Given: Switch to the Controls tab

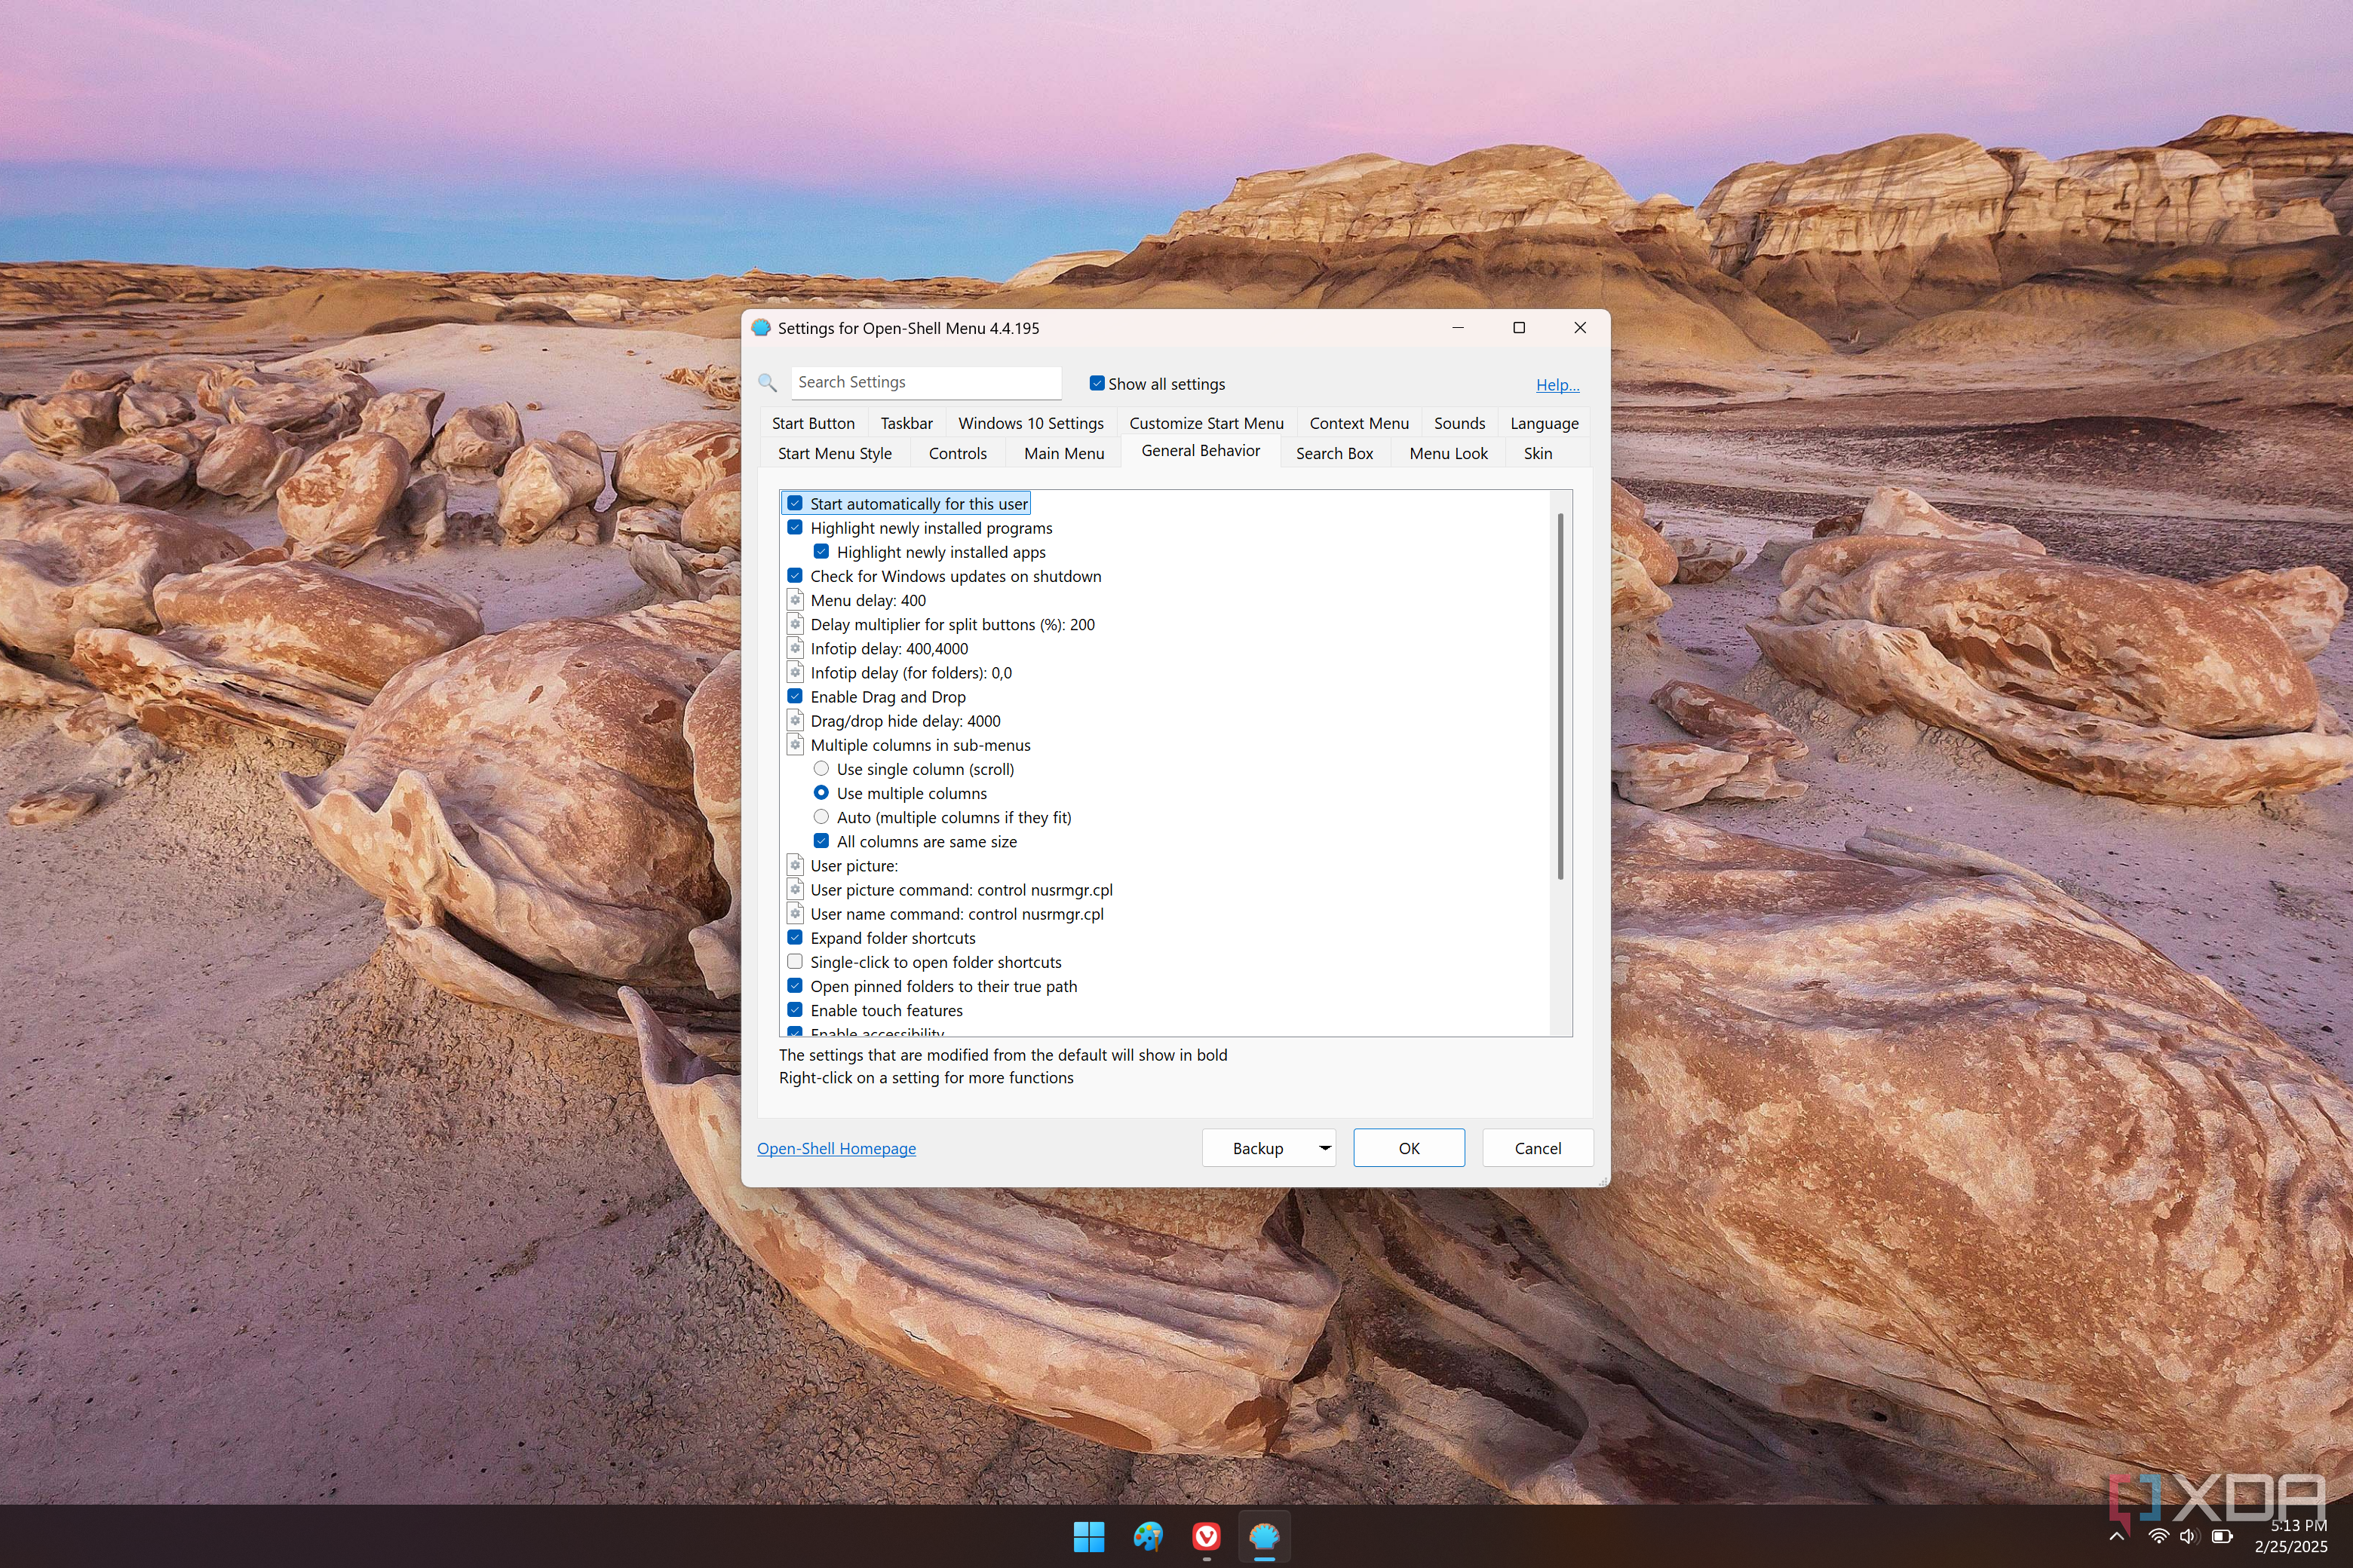Looking at the screenshot, I should pos(957,453).
